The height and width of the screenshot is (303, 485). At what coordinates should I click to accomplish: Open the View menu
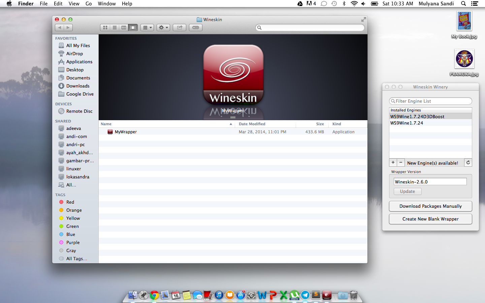point(74,4)
